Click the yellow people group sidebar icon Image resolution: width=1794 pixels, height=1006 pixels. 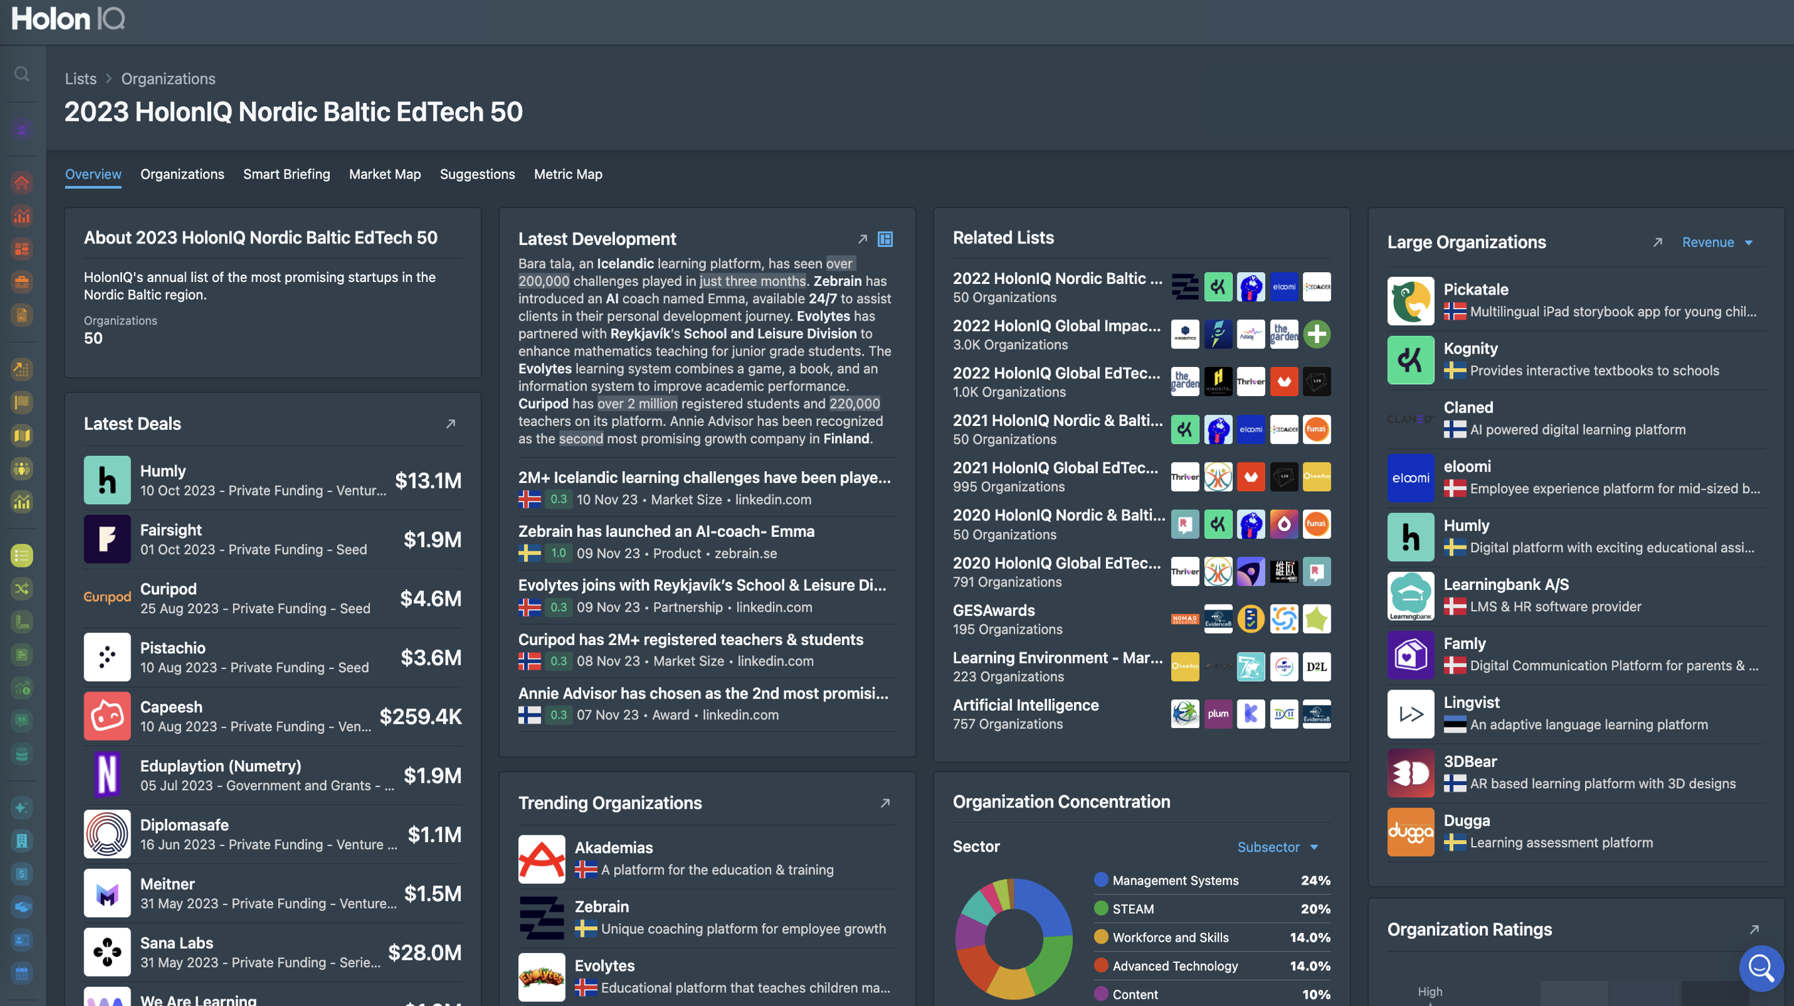point(23,468)
